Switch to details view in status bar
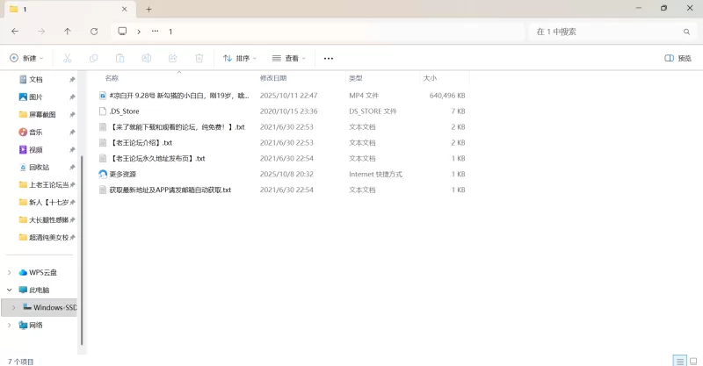Screen dimensions: 703x366 pyautogui.click(x=678, y=360)
